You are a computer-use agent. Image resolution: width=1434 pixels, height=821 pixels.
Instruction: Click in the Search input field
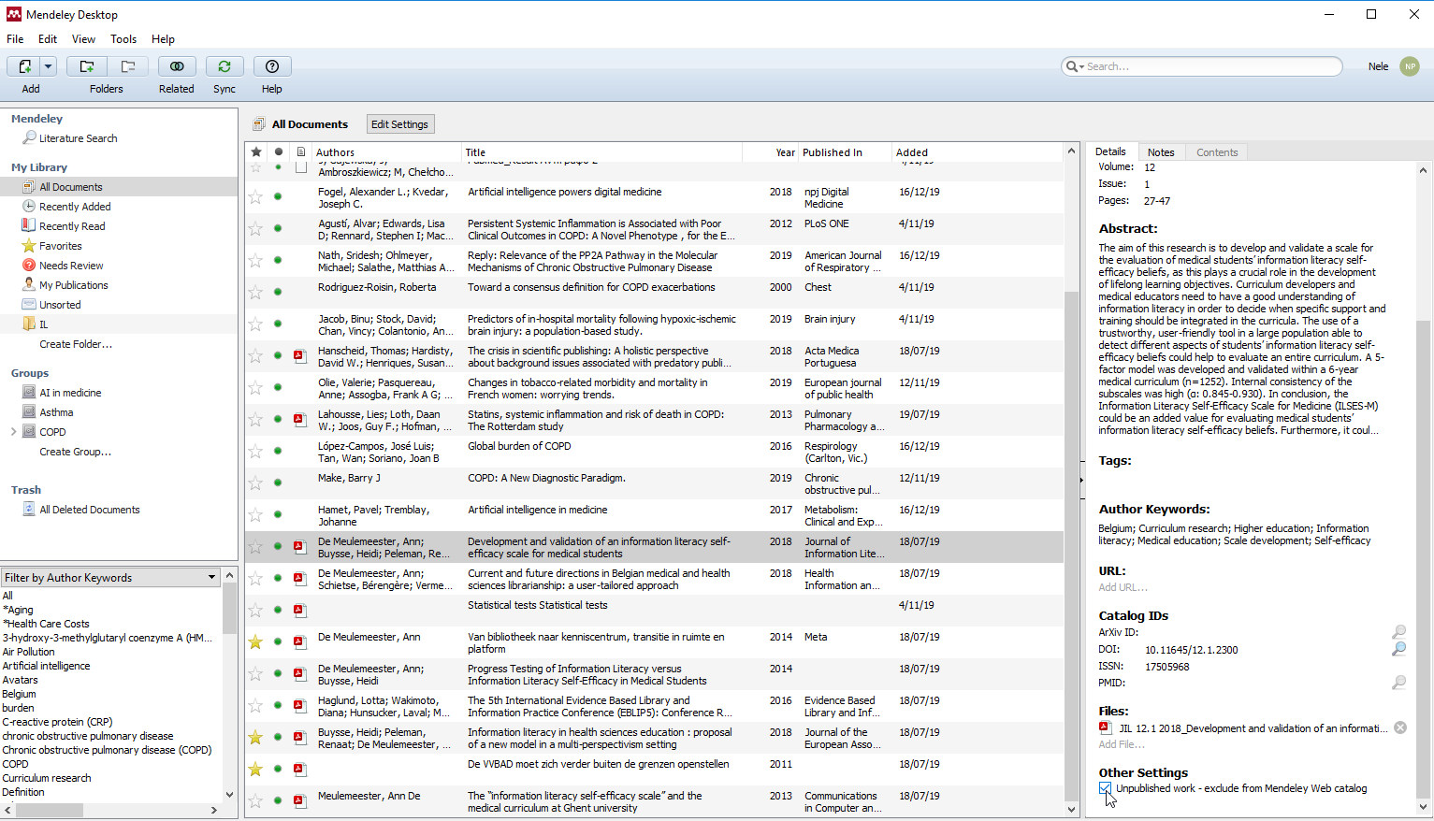pyautogui.click(x=1210, y=66)
